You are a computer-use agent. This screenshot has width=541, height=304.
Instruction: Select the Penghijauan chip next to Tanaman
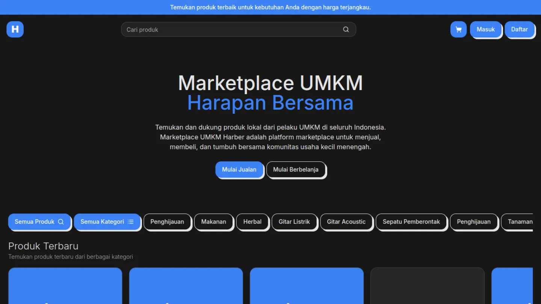pos(474,222)
